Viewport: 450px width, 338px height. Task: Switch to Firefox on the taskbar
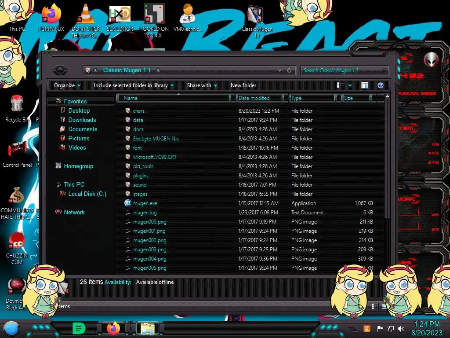point(113,328)
